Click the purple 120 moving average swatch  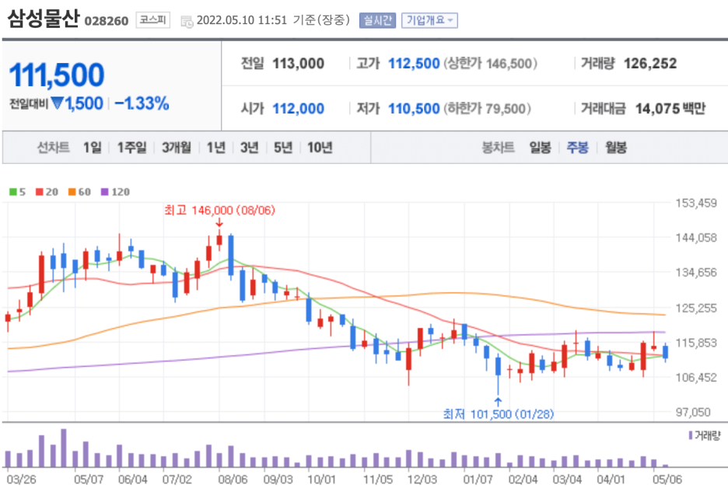[x=104, y=192]
